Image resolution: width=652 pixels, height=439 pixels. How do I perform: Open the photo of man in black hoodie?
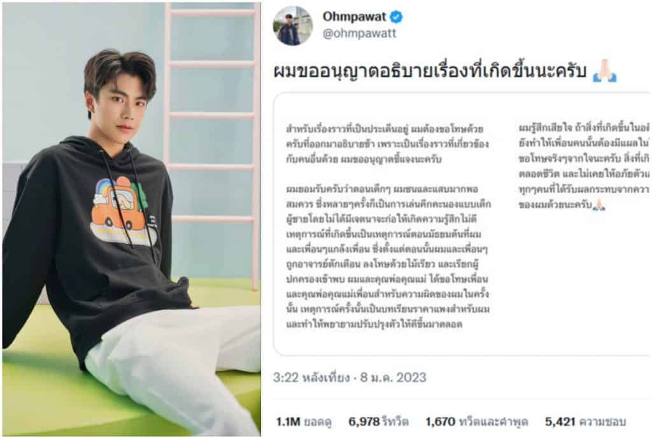tap(131, 219)
